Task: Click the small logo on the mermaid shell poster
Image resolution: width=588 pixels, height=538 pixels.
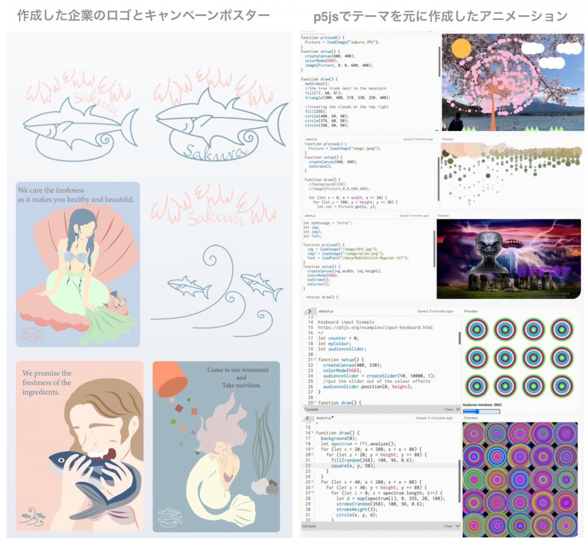Action: (x=29, y=335)
